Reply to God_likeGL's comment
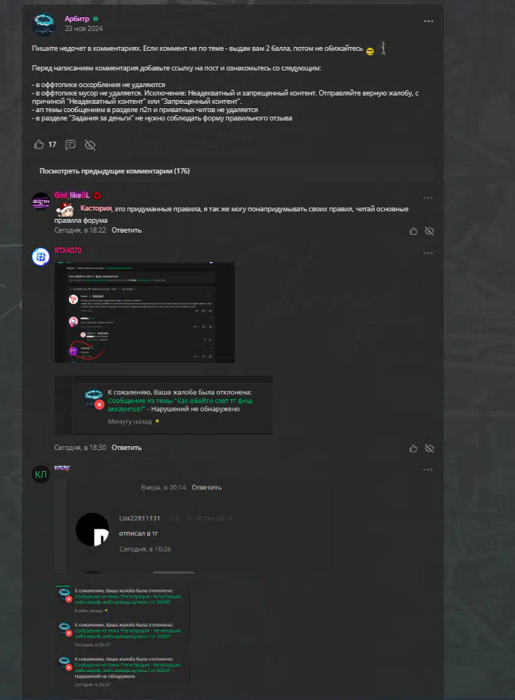 click(x=126, y=230)
